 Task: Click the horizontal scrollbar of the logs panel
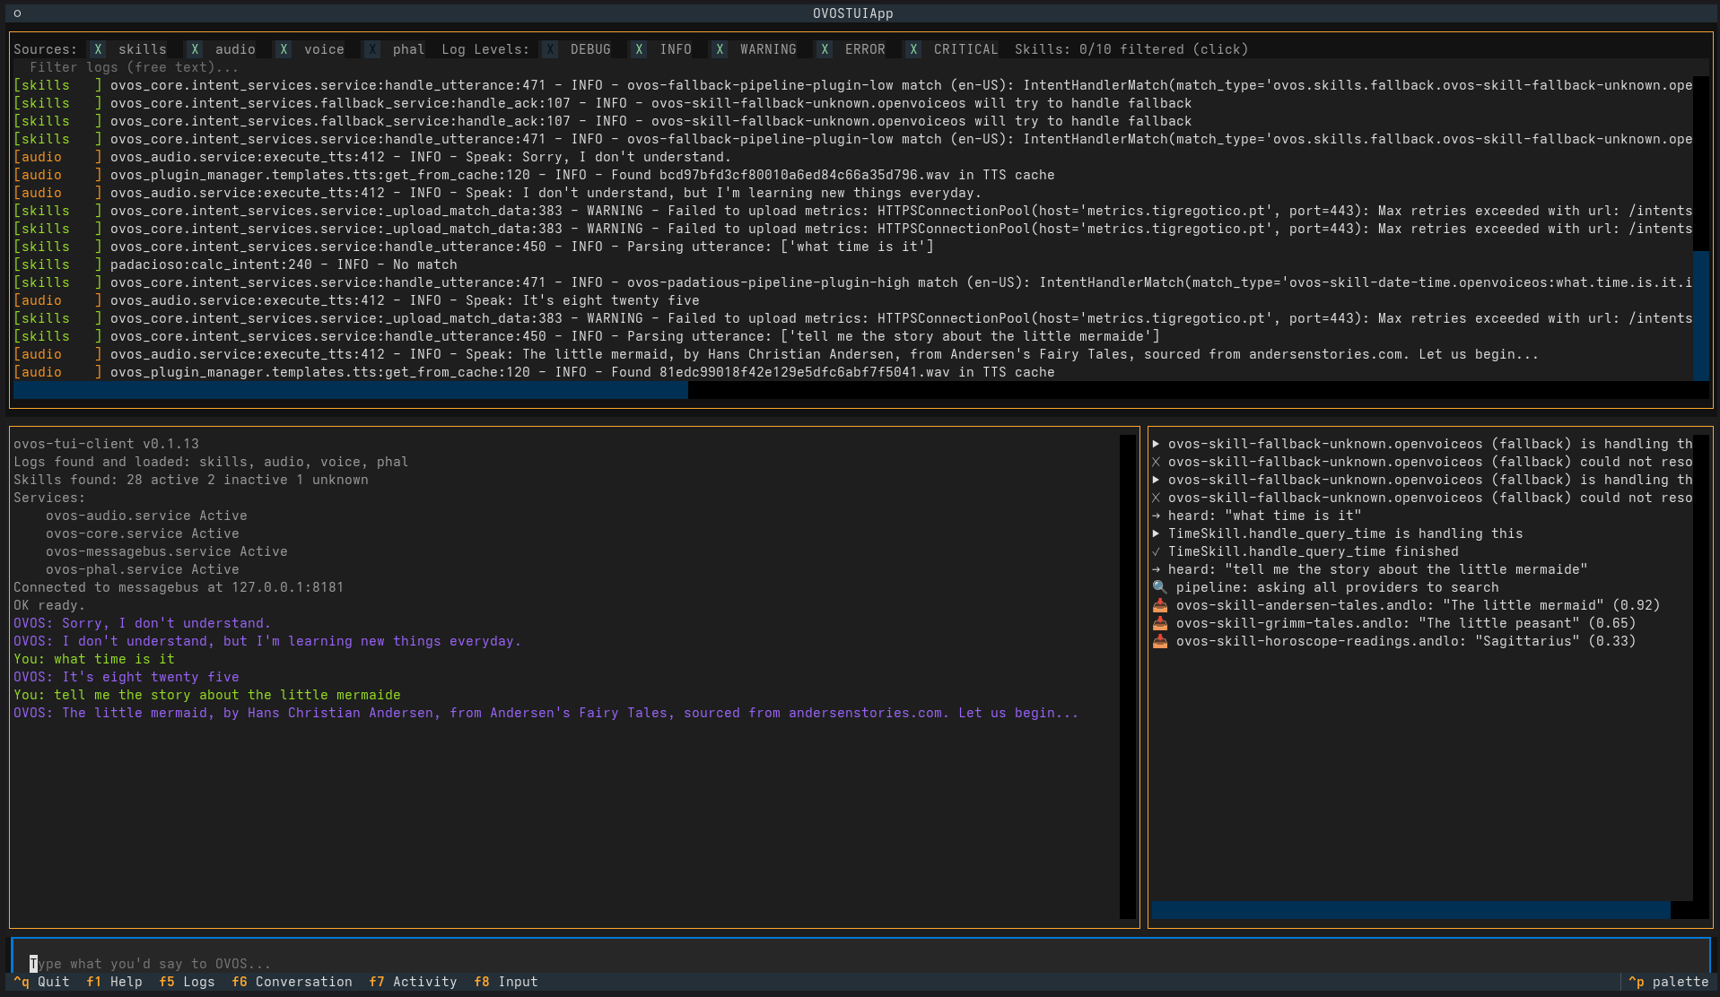351,390
